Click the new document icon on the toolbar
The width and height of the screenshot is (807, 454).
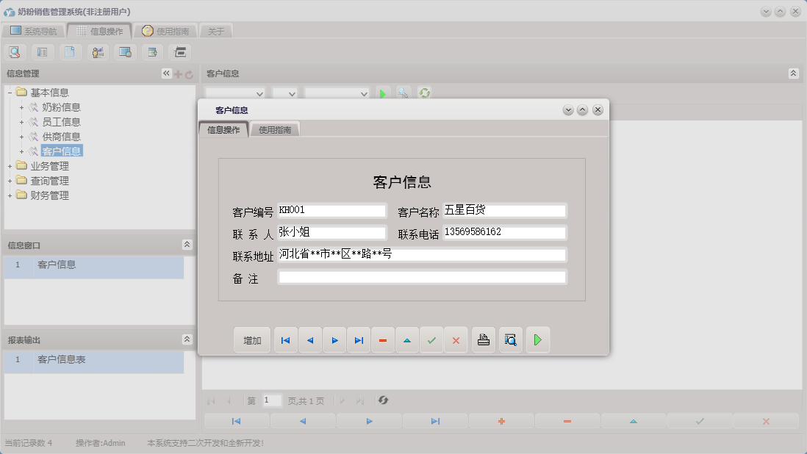tap(70, 52)
